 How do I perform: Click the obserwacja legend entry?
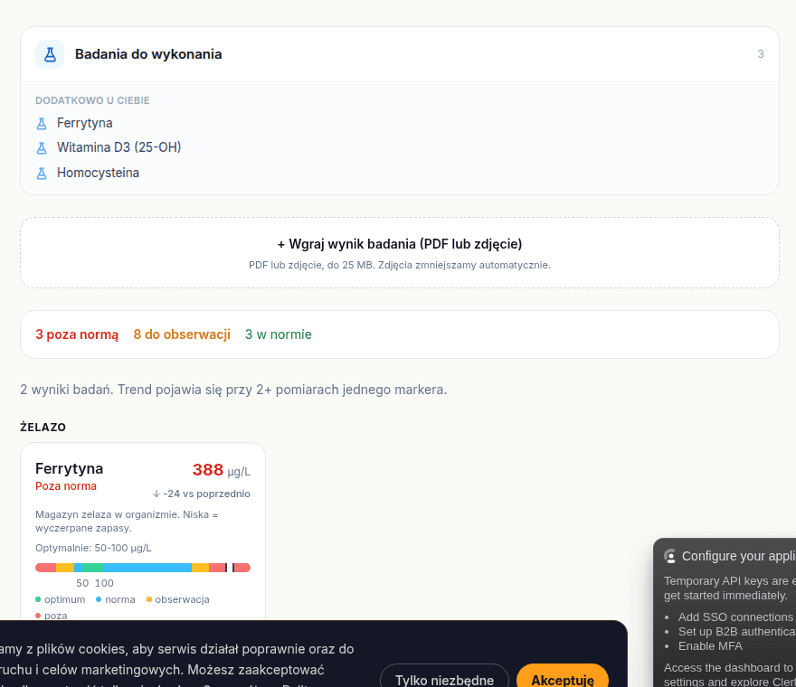pos(177,599)
